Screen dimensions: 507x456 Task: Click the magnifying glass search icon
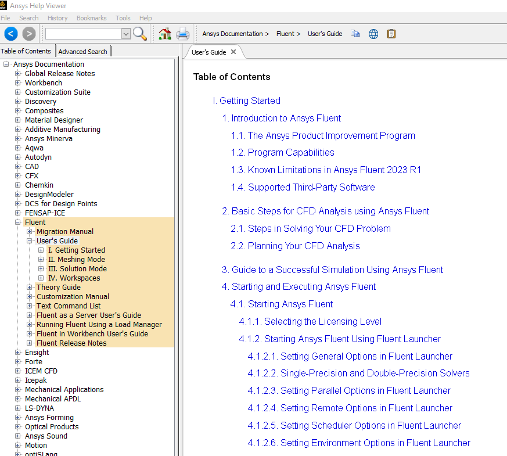[x=140, y=34]
